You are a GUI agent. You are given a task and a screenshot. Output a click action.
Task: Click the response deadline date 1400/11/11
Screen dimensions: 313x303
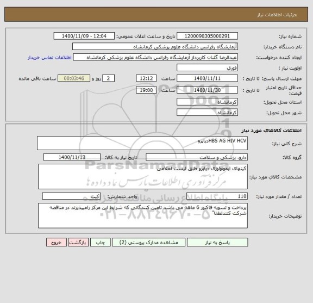pyautogui.click(x=207, y=78)
